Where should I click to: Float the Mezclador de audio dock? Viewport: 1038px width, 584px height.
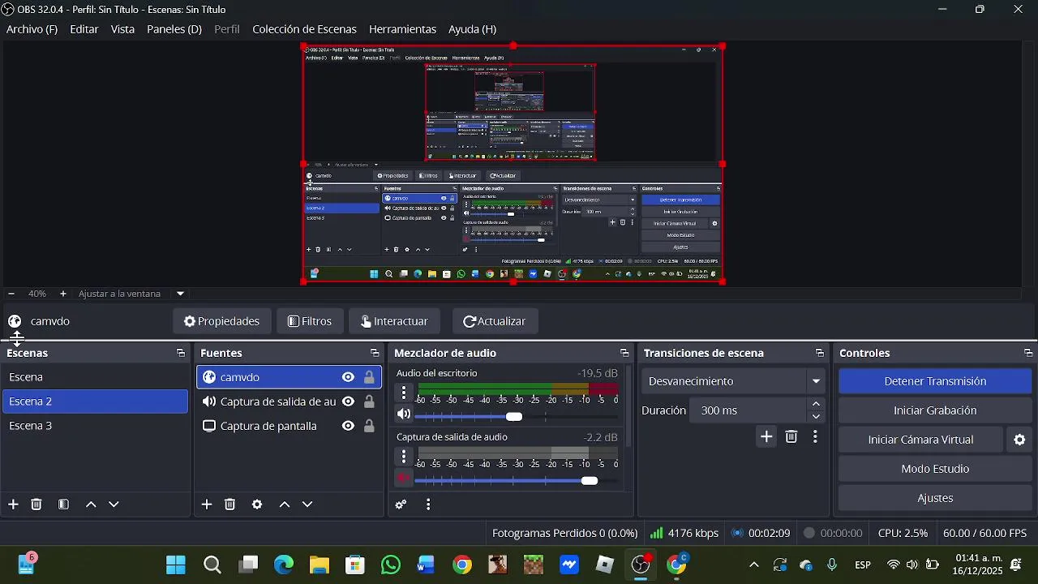[624, 354]
